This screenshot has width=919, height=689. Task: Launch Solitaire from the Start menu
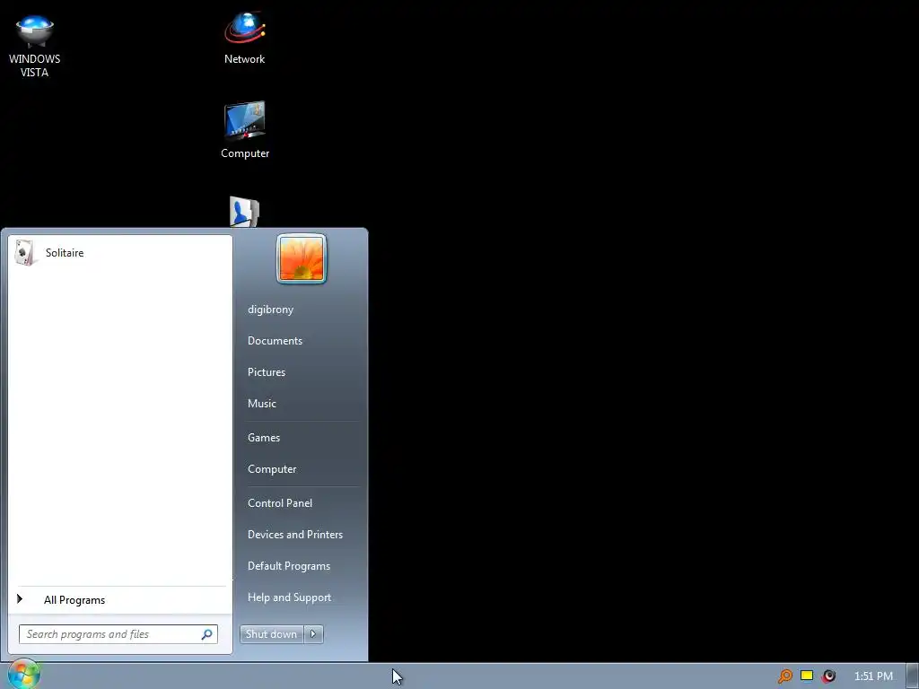pyautogui.click(x=120, y=253)
